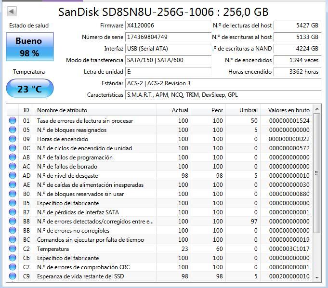The image size is (328, 288).
Task: Click Interfaz field USB (Serial ATA)
Action: [168, 49]
